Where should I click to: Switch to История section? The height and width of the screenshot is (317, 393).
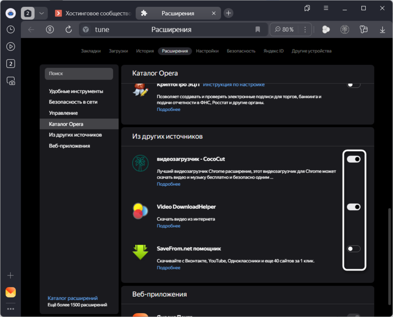[145, 51]
